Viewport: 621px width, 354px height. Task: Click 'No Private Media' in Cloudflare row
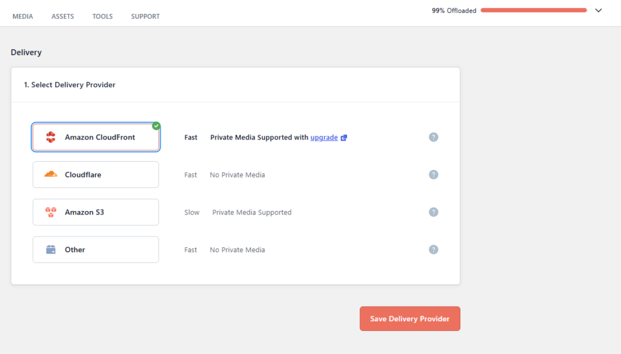[237, 175]
